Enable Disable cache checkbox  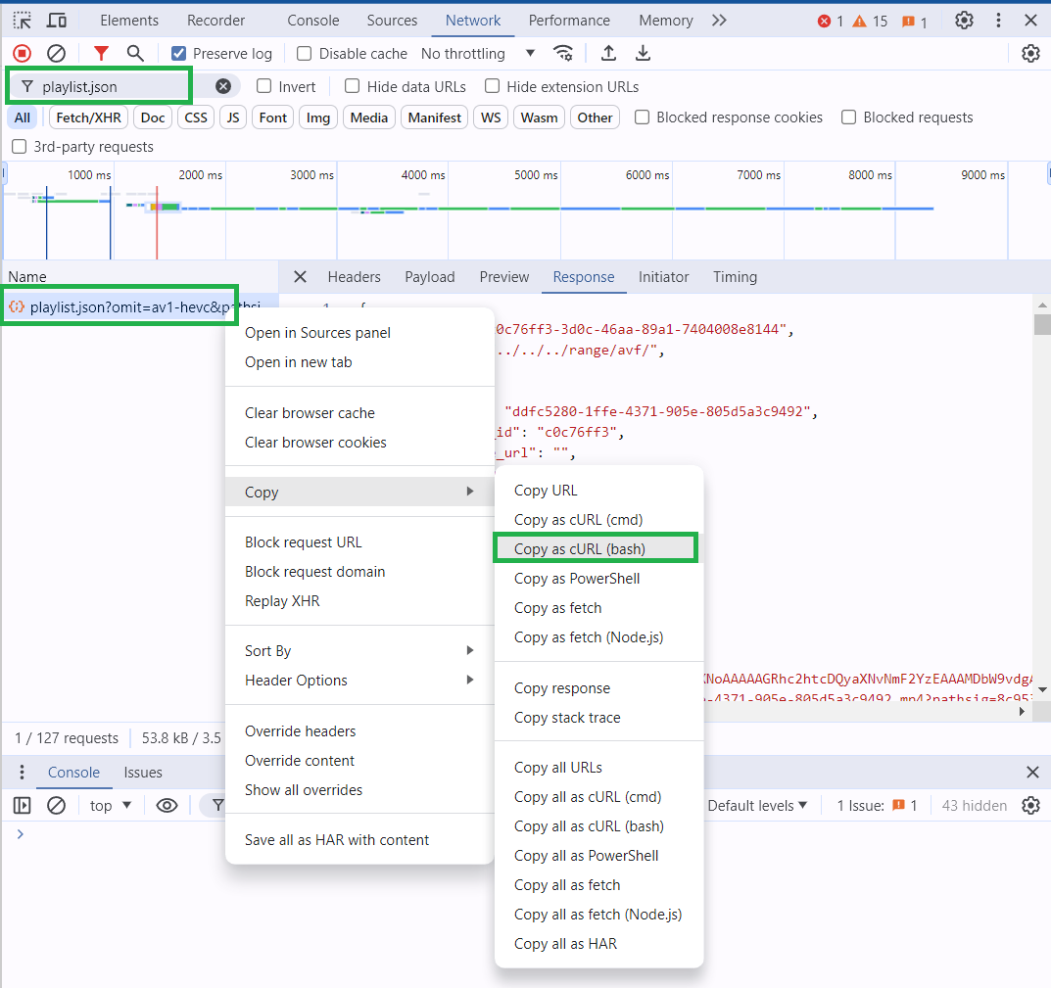click(x=305, y=53)
